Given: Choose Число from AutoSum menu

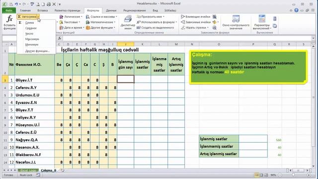Looking at the screenshot, I should pos(29,33).
